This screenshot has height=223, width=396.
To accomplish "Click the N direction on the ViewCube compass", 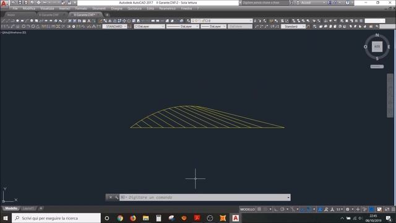I will (x=377, y=35).
